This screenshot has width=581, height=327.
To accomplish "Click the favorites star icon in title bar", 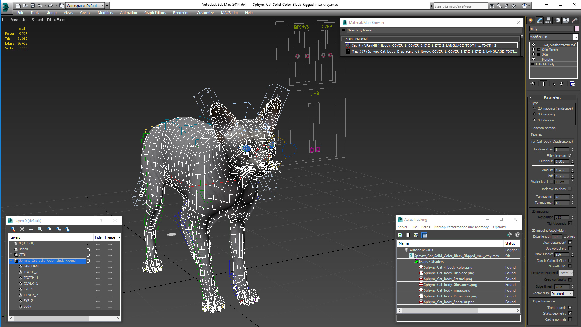I will click(x=514, y=6).
